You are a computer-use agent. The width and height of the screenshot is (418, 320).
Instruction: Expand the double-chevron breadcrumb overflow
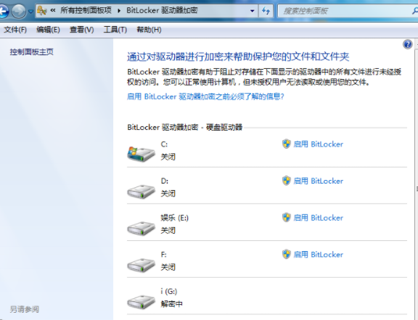[x=53, y=10]
